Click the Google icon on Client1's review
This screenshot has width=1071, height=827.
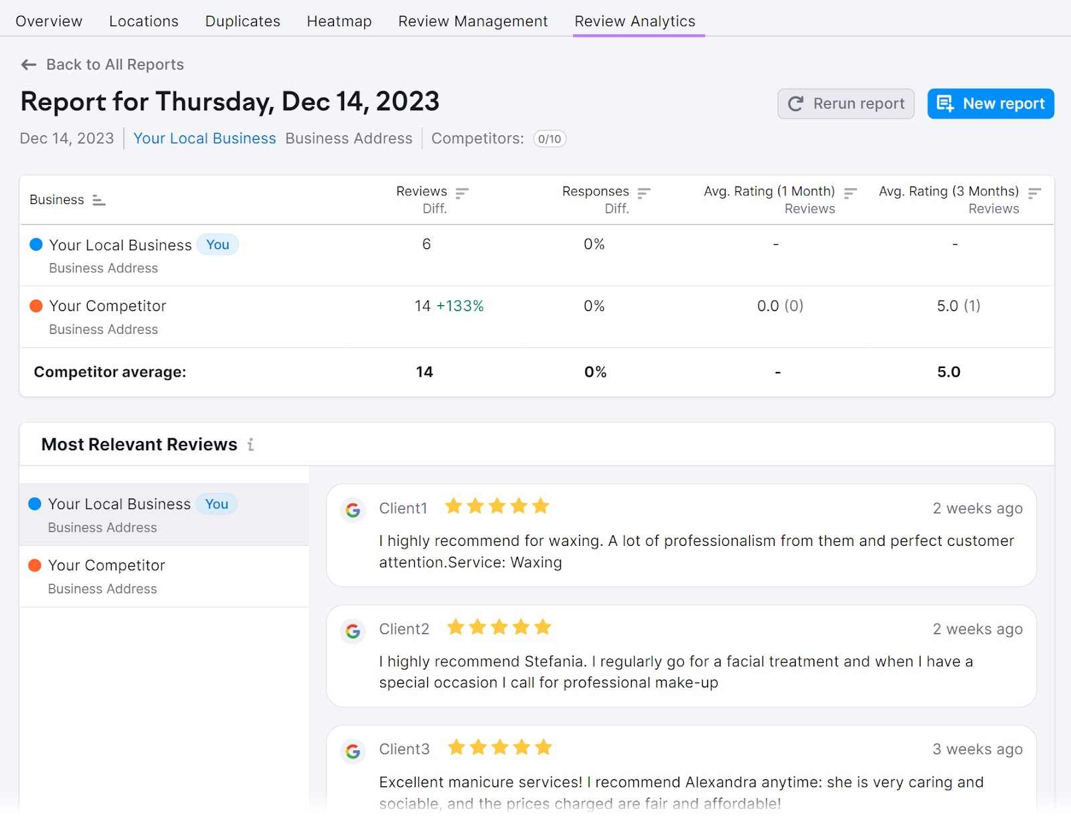(x=352, y=509)
